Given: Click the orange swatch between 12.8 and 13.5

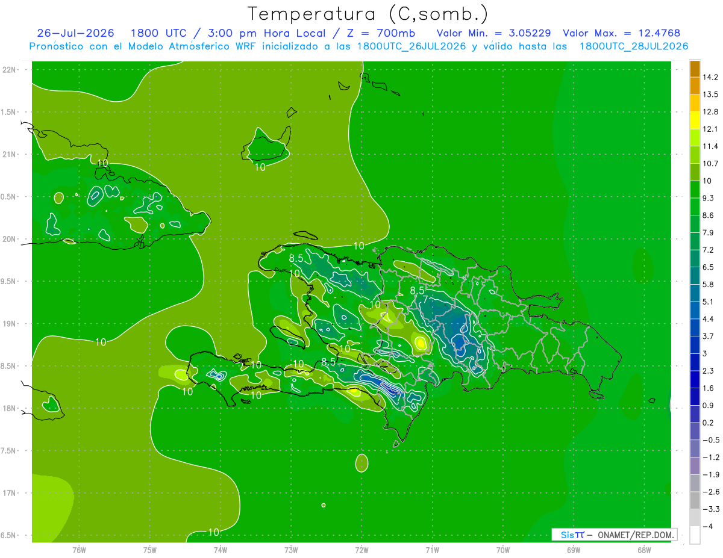Looking at the screenshot, I should pos(695,103).
